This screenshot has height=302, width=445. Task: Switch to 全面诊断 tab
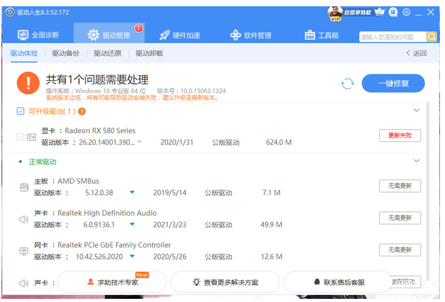tap(38, 35)
